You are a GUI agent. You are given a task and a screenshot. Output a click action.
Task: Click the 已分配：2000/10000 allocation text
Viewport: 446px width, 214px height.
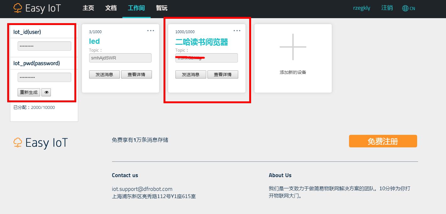click(34, 107)
